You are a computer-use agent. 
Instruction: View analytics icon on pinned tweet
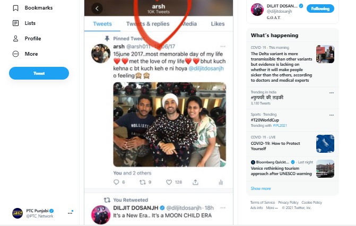pyautogui.click(x=221, y=182)
